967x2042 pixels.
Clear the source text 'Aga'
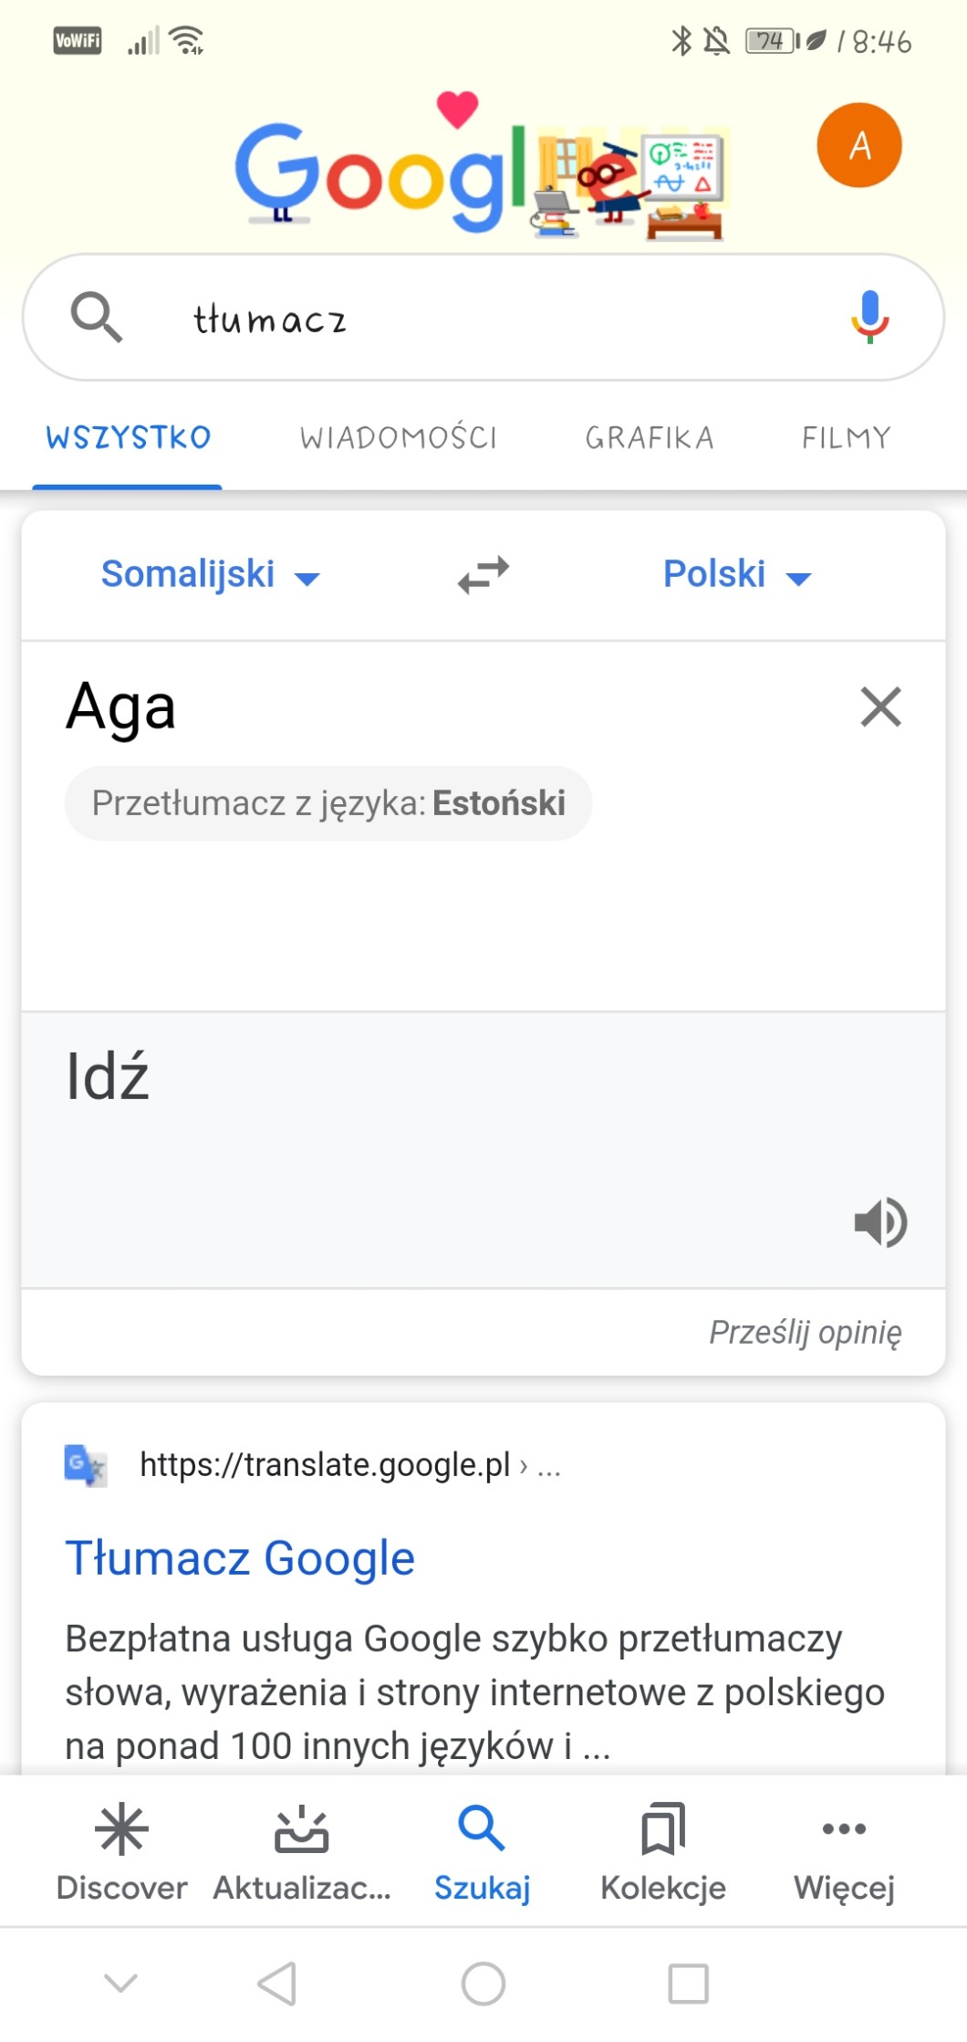click(880, 707)
